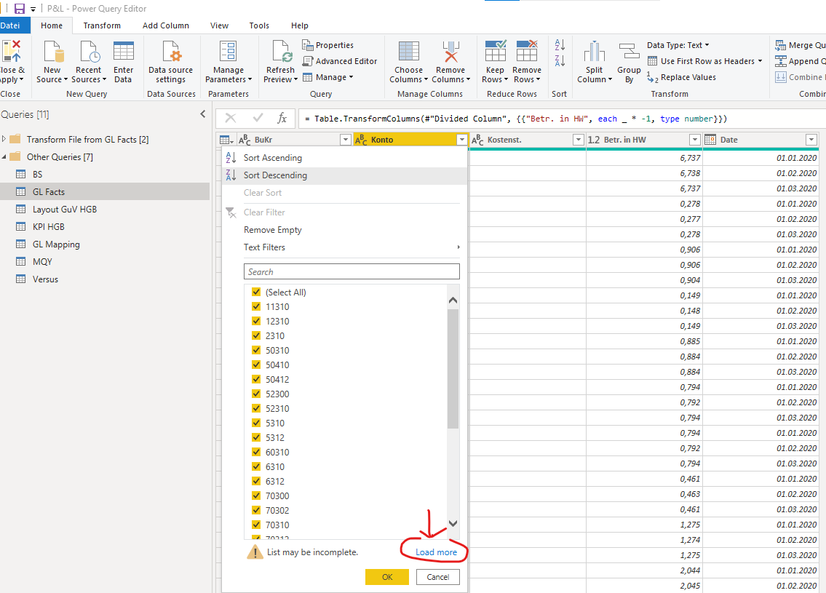Viewport: 826px width, 593px height.
Task: Switch to the Add Column tab
Action: 166,25
